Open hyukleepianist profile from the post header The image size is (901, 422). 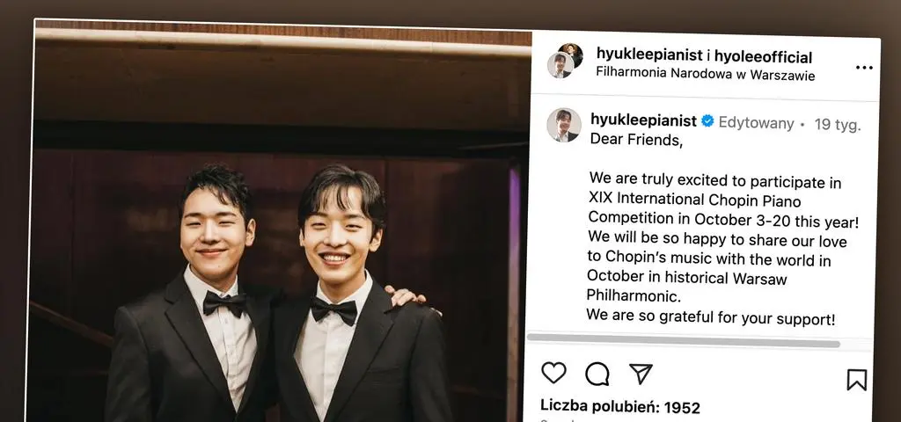[x=649, y=55]
